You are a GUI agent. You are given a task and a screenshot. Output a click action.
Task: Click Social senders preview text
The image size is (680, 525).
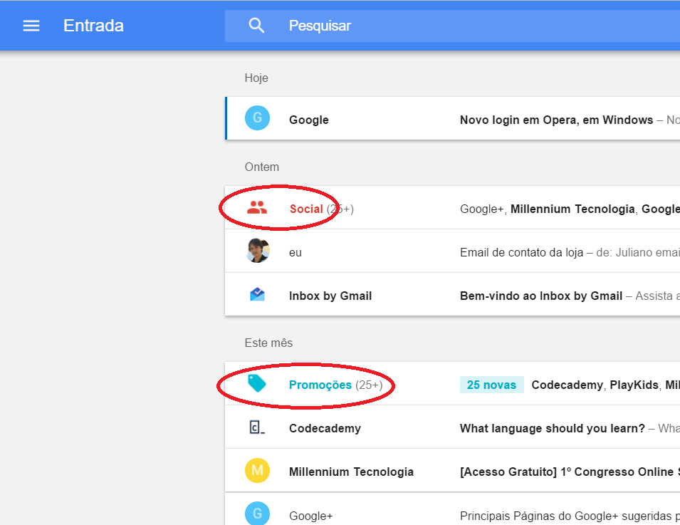[x=570, y=209]
